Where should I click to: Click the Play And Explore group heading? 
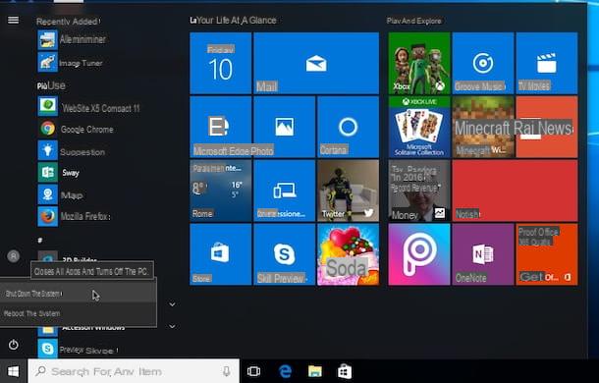[x=414, y=21]
